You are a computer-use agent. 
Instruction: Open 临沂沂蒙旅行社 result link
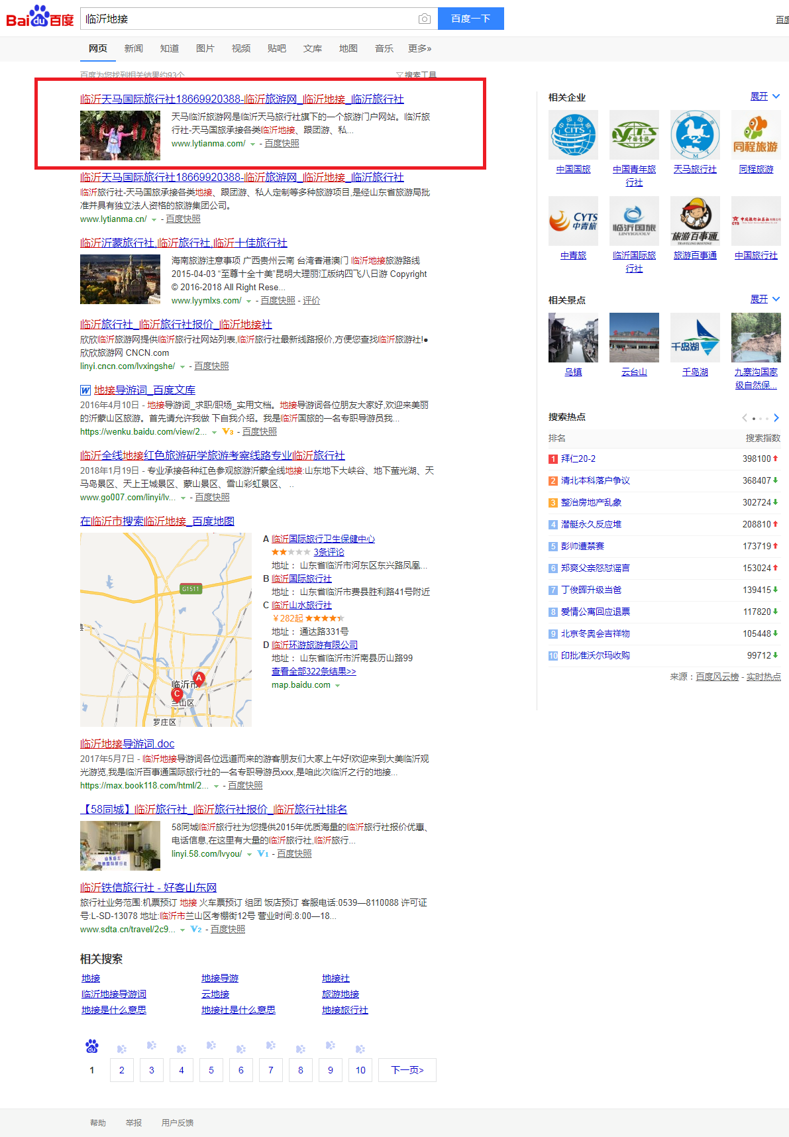[x=184, y=243]
